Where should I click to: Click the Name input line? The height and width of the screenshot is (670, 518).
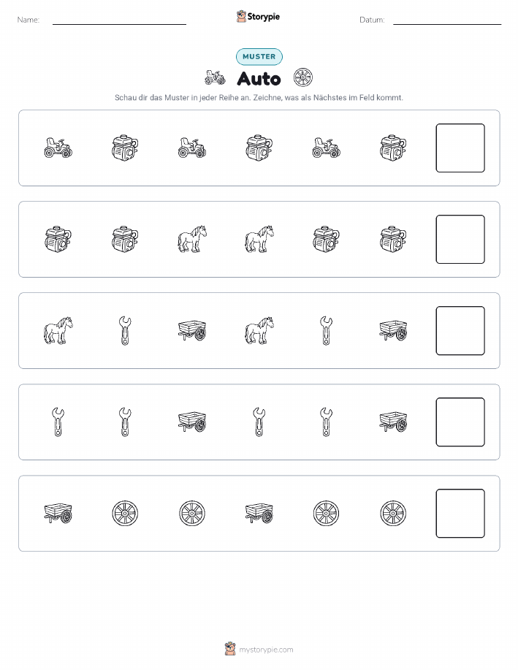click(x=119, y=21)
